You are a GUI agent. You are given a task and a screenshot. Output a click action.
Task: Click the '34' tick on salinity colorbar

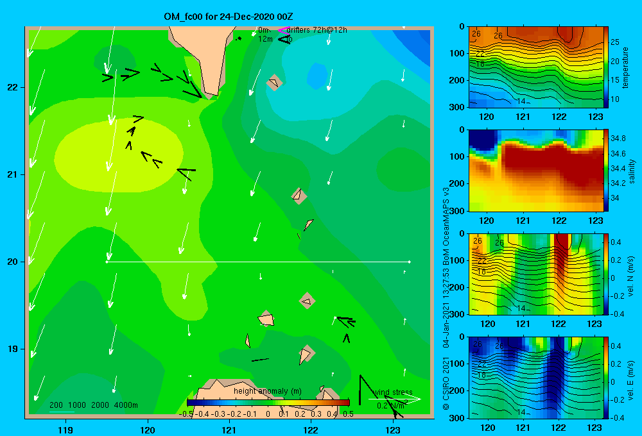click(615, 198)
